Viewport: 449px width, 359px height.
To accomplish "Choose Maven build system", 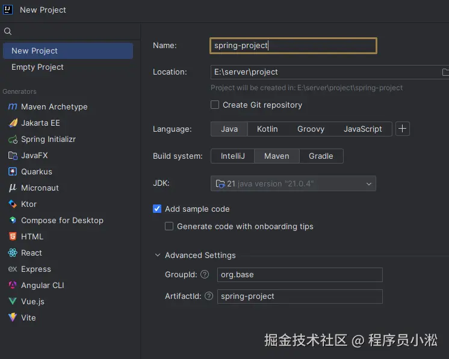I will point(277,156).
